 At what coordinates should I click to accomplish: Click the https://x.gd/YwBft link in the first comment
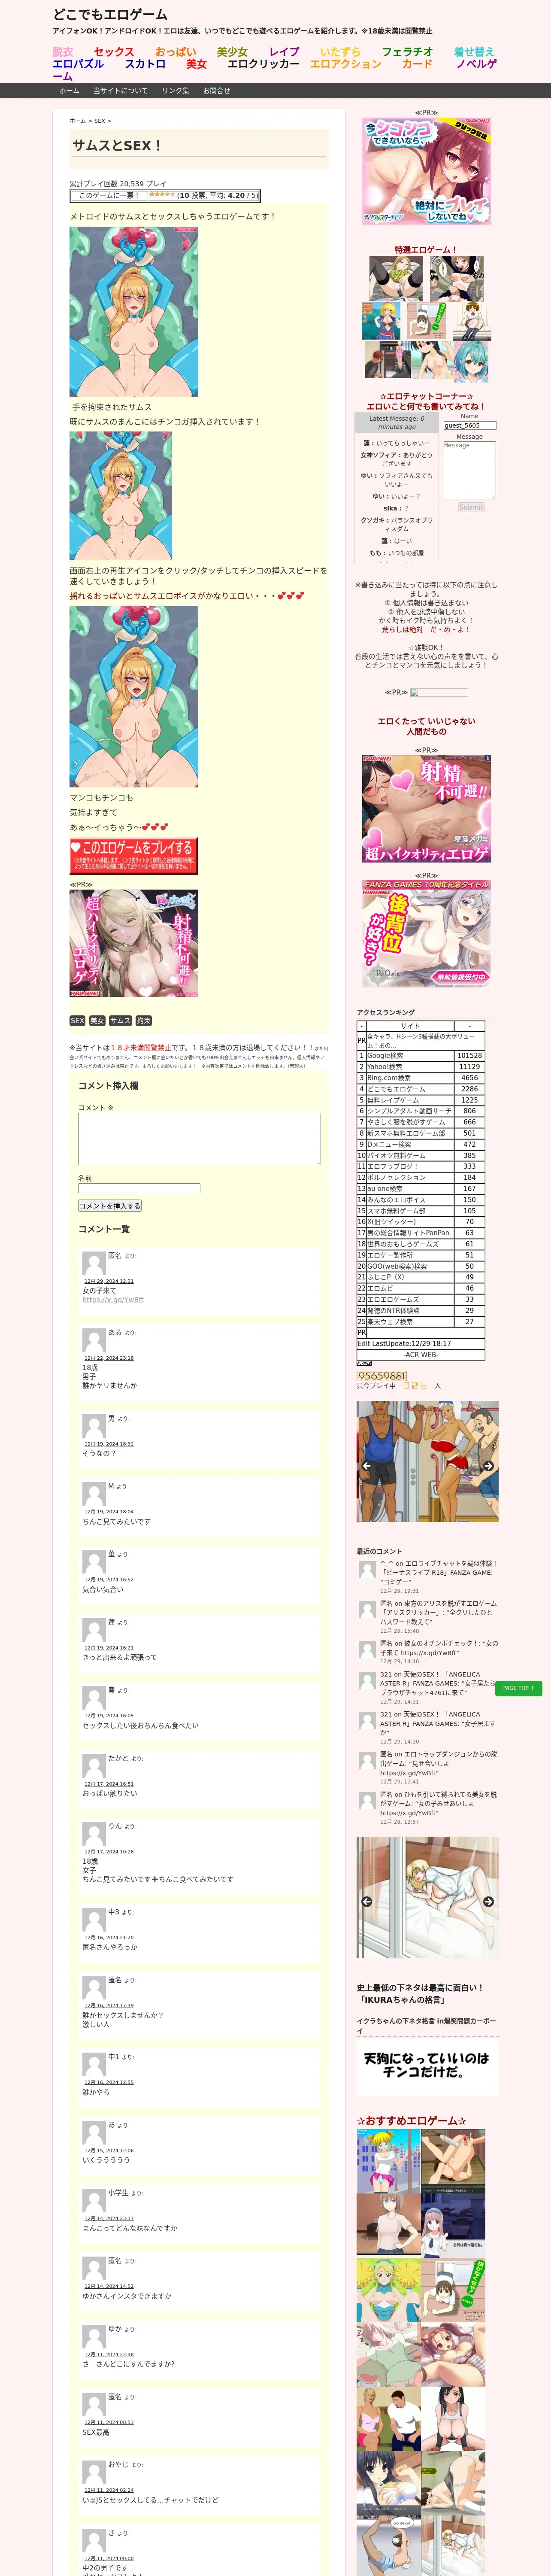tap(113, 1300)
